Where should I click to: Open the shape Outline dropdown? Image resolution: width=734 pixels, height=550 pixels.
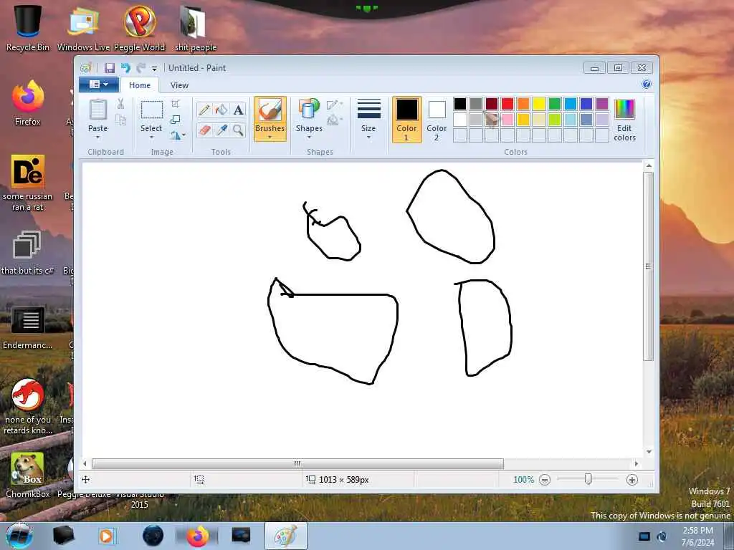point(334,105)
